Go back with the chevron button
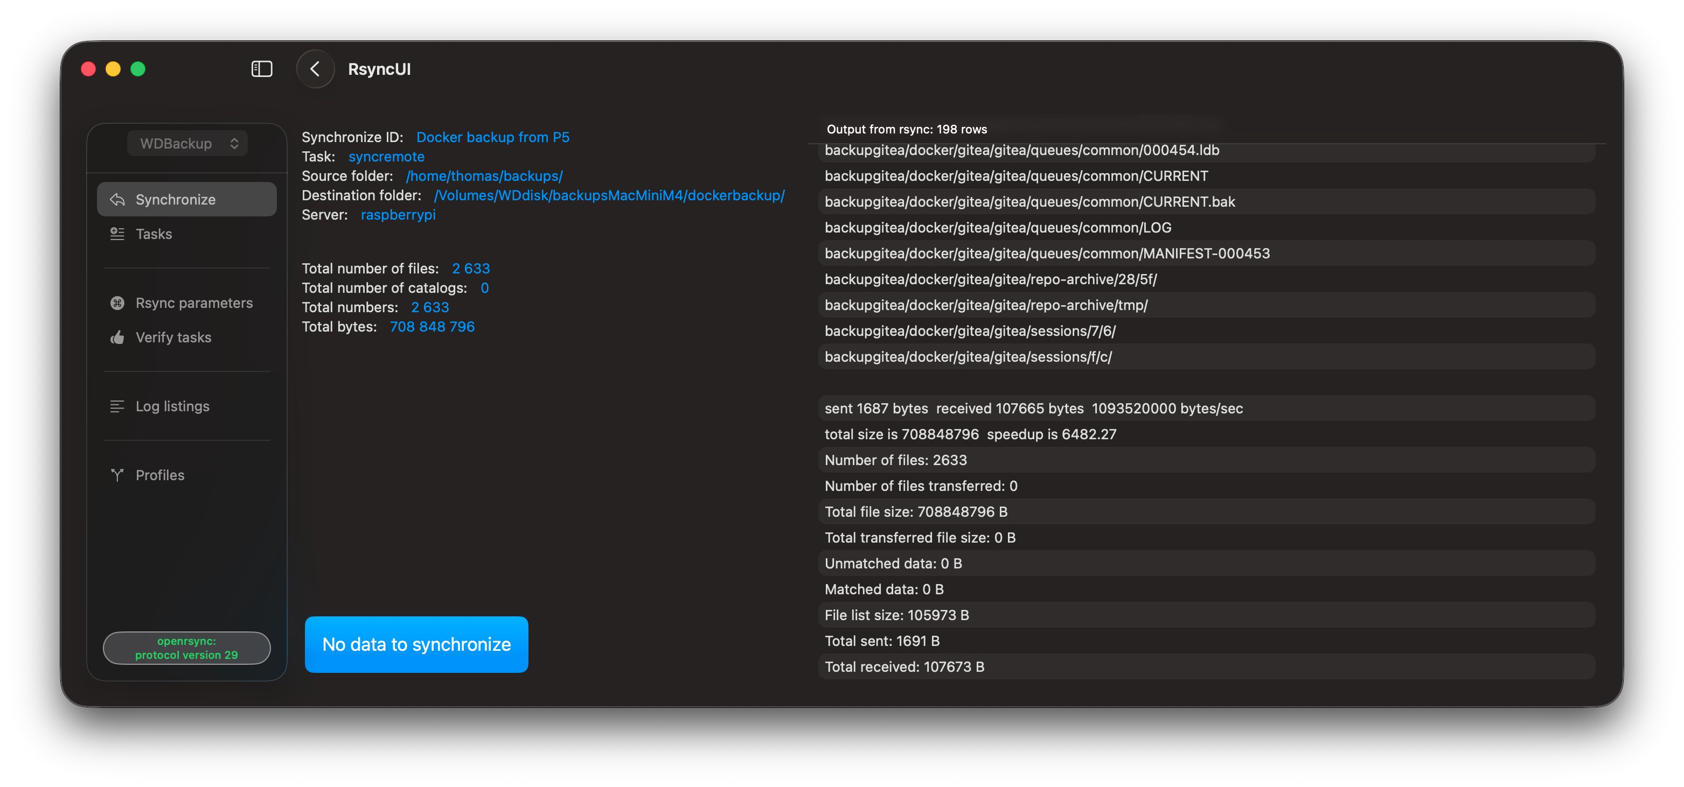This screenshot has height=787, width=1684. [315, 68]
